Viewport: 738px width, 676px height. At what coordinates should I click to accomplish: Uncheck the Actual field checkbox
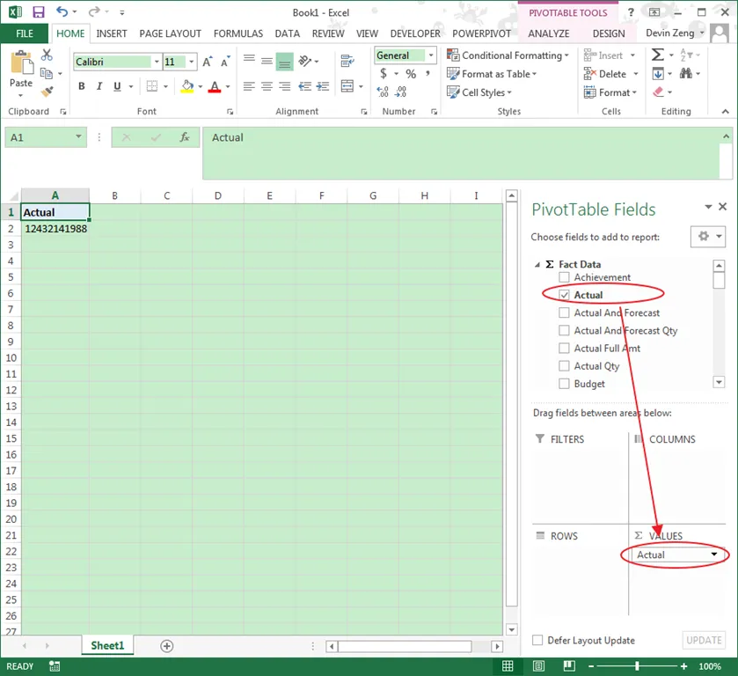click(564, 295)
